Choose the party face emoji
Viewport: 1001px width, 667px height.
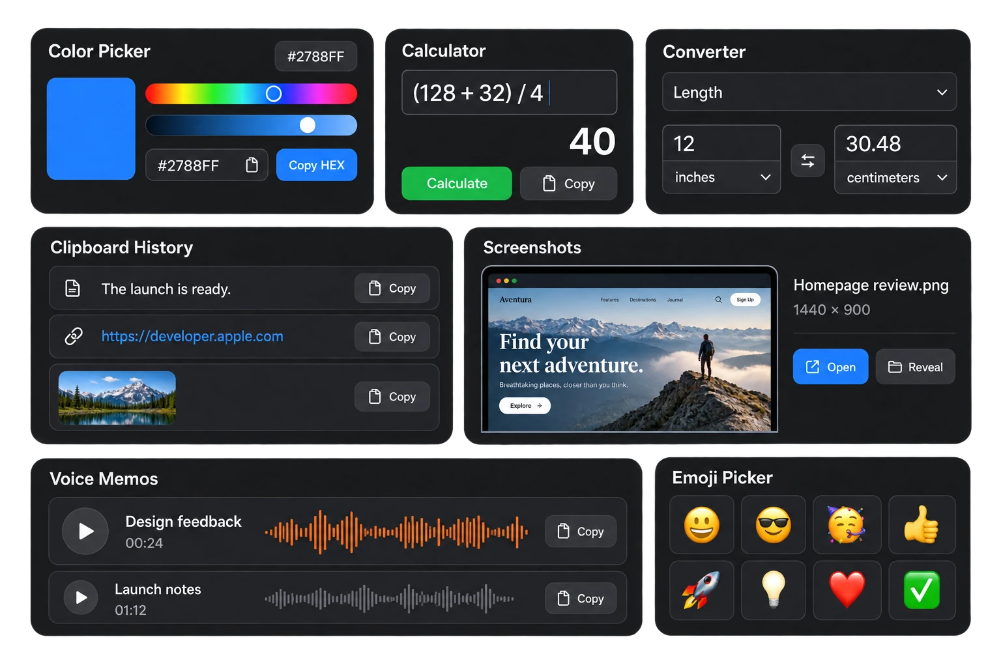click(x=847, y=524)
